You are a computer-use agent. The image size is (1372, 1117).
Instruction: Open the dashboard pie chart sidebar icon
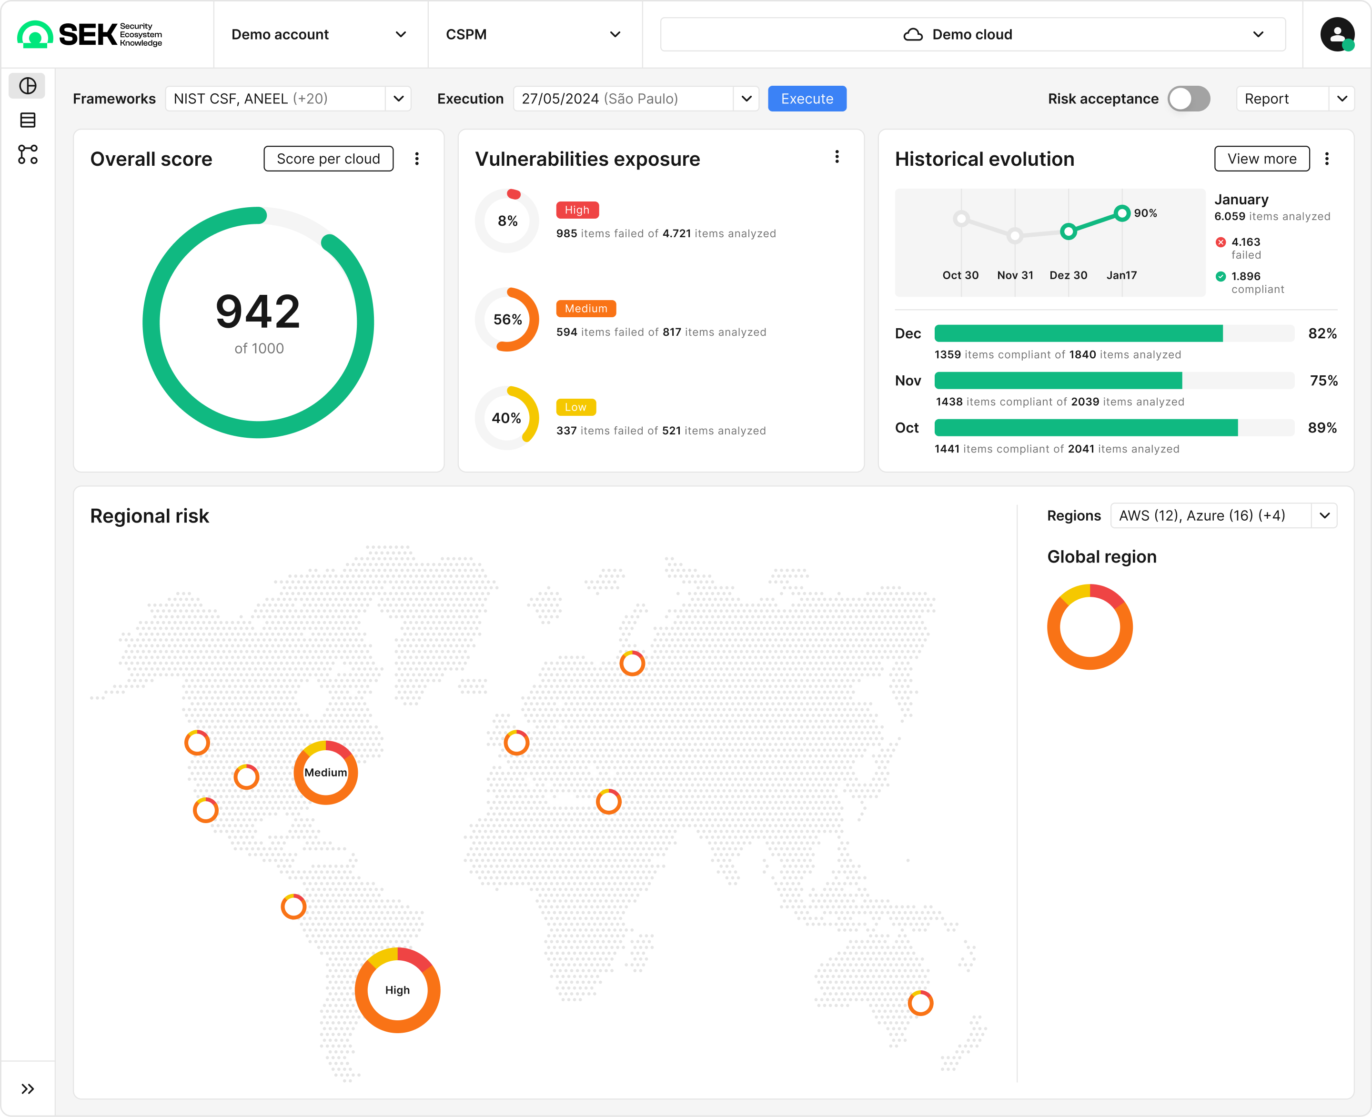click(28, 86)
